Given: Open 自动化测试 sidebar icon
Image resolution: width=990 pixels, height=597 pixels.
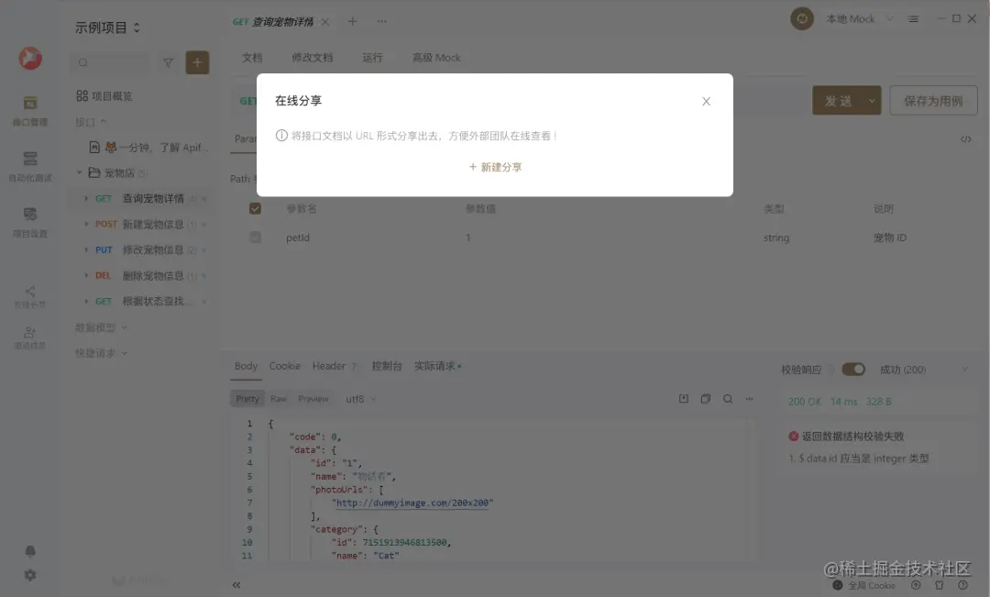Looking at the screenshot, I should click(29, 166).
